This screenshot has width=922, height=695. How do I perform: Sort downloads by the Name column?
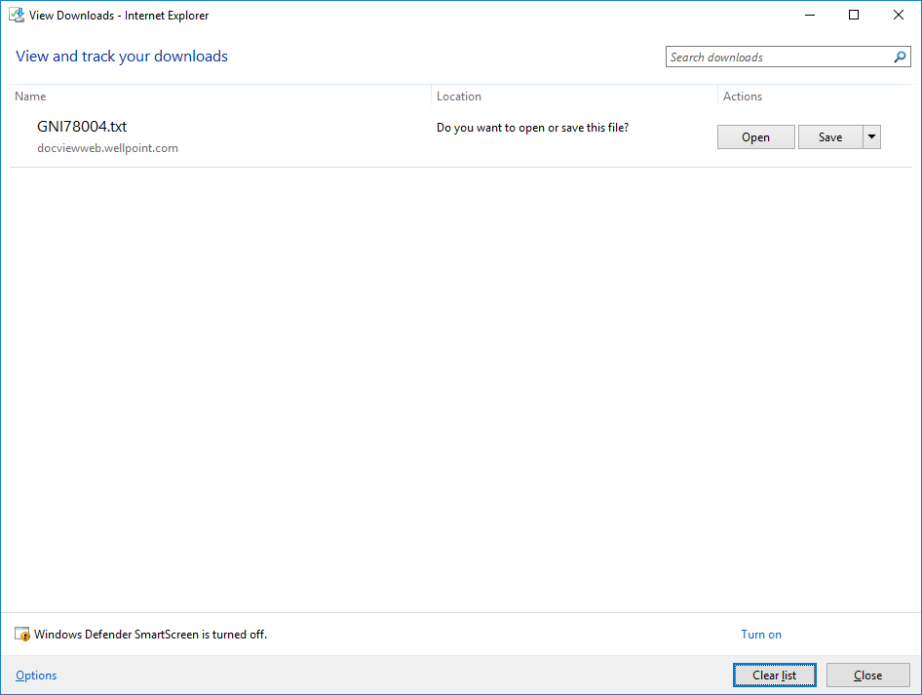pyautogui.click(x=30, y=96)
